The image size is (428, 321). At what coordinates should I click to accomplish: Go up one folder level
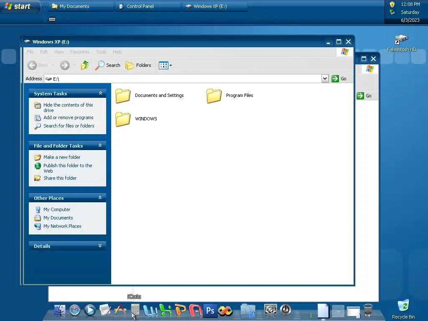84,65
